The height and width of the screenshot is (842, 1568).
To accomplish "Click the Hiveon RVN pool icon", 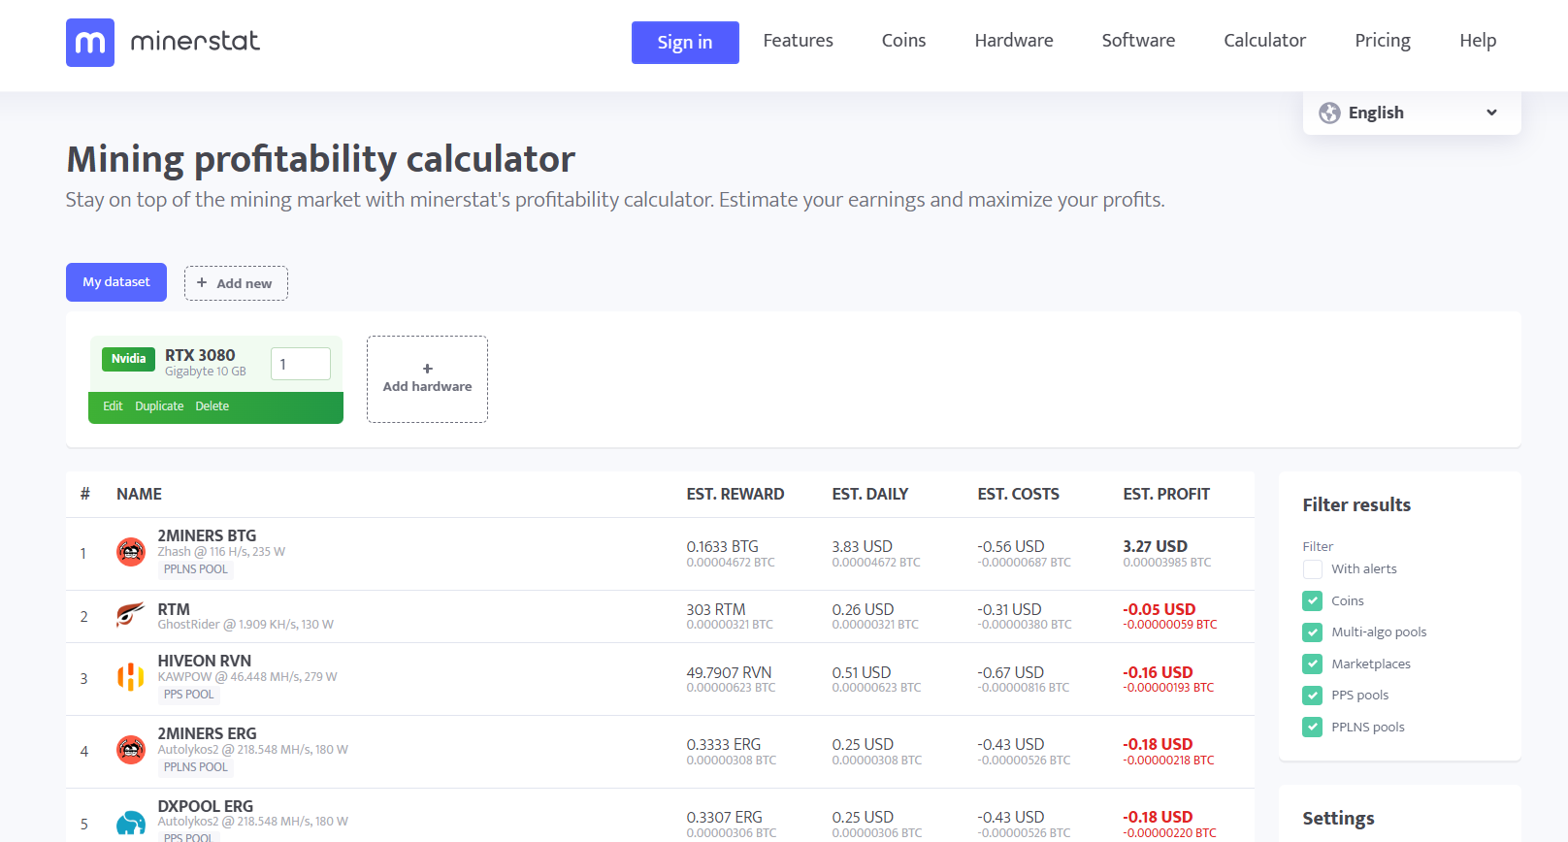I will coord(131,677).
